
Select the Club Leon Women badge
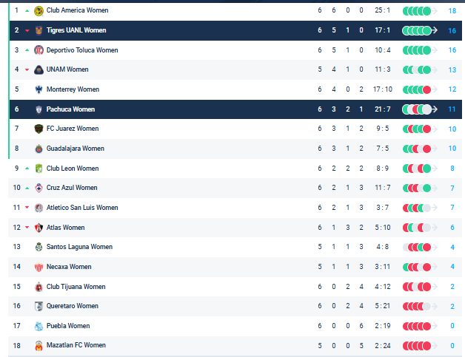tap(39, 169)
